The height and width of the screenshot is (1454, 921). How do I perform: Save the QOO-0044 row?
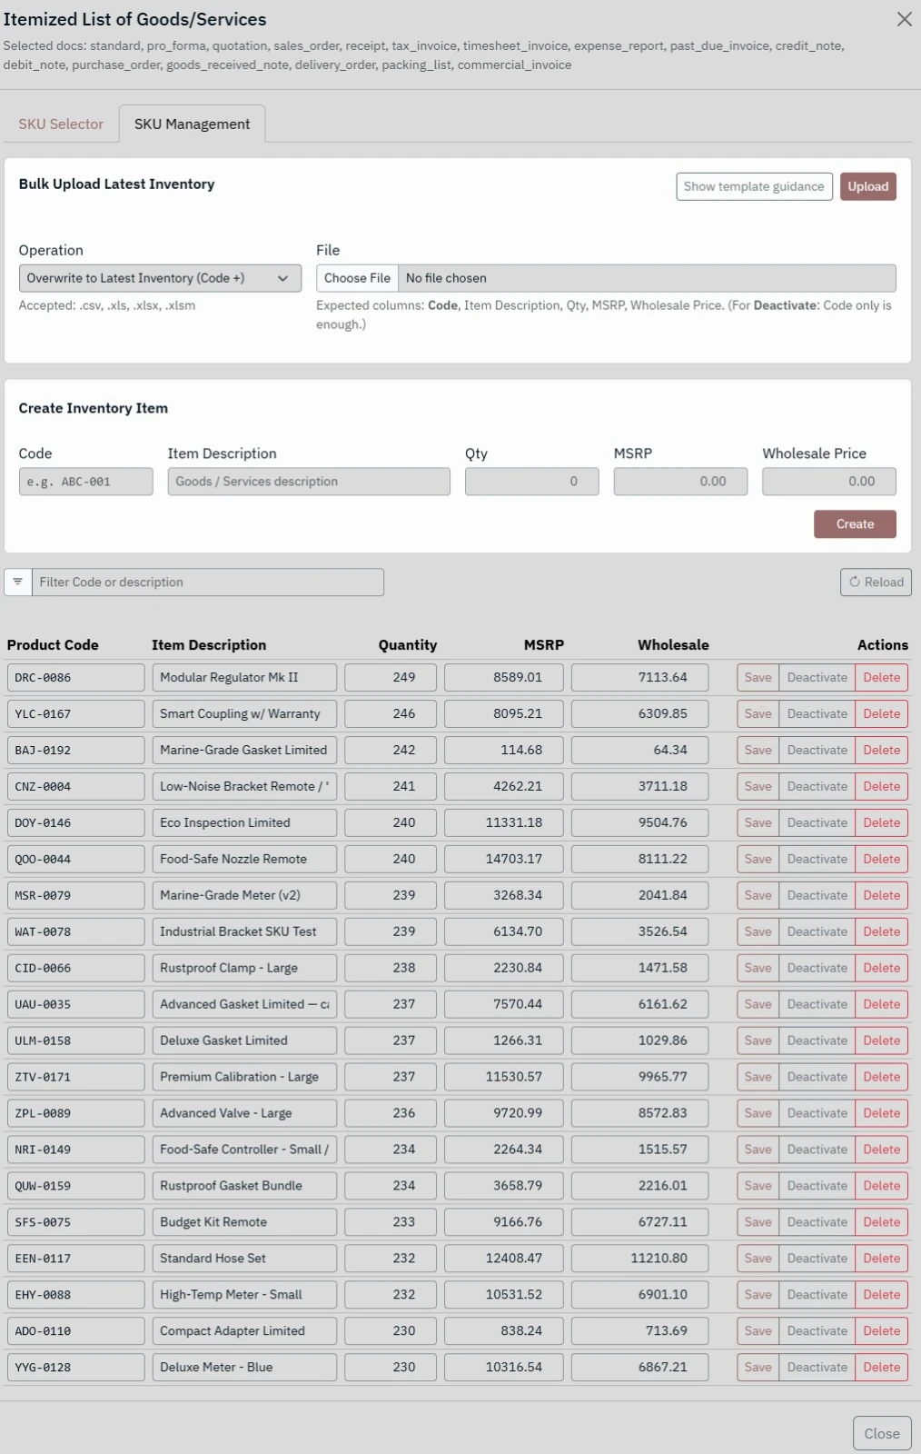pos(758,860)
